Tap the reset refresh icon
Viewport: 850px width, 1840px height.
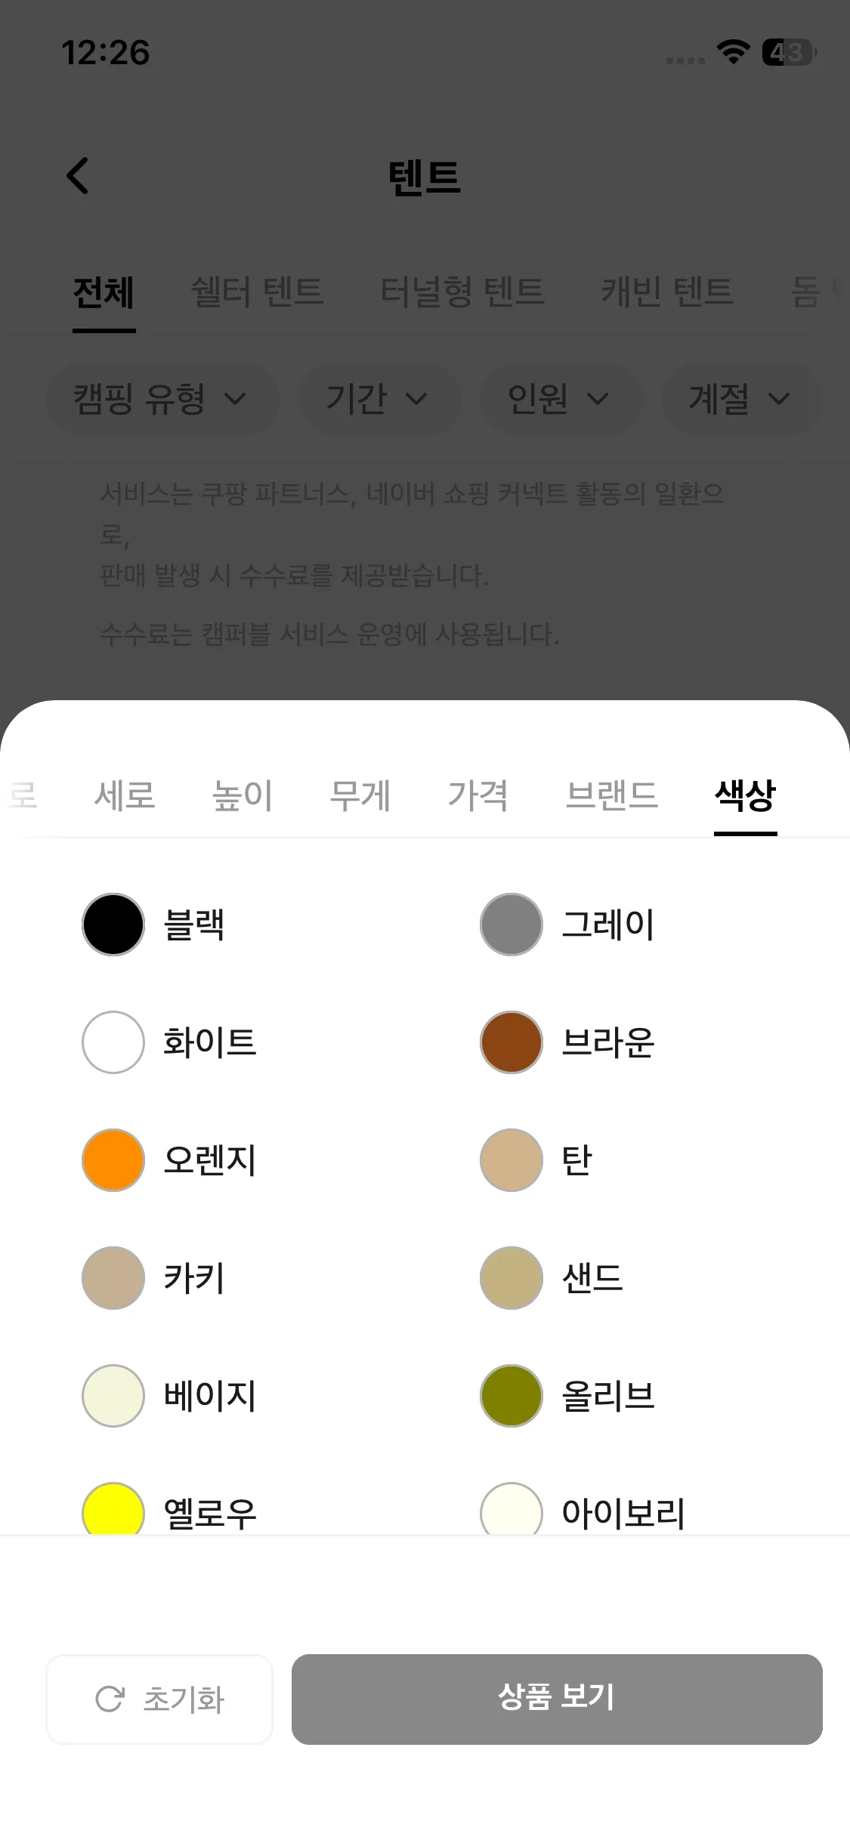pyautogui.click(x=110, y=1699)
